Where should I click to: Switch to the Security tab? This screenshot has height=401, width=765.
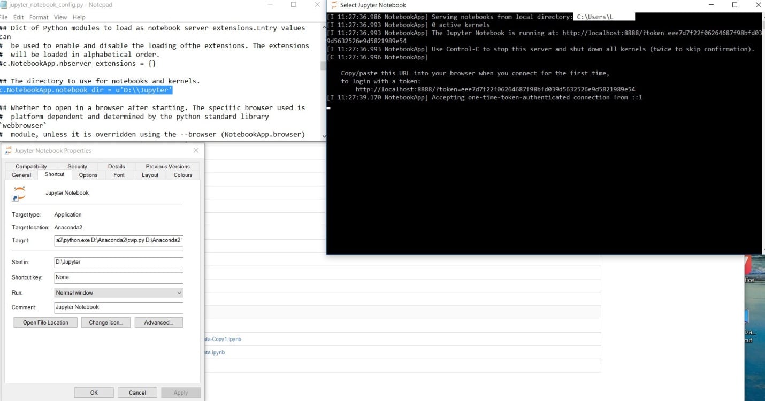click(x=77, y=166)
